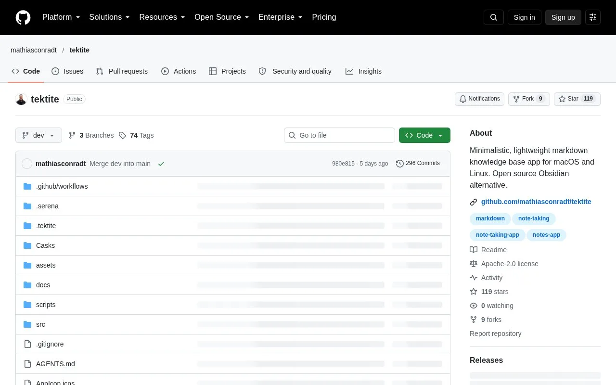This screenshot has width=616, height=385.
Task: Click the Go to file search field
Action: [339, 135]
